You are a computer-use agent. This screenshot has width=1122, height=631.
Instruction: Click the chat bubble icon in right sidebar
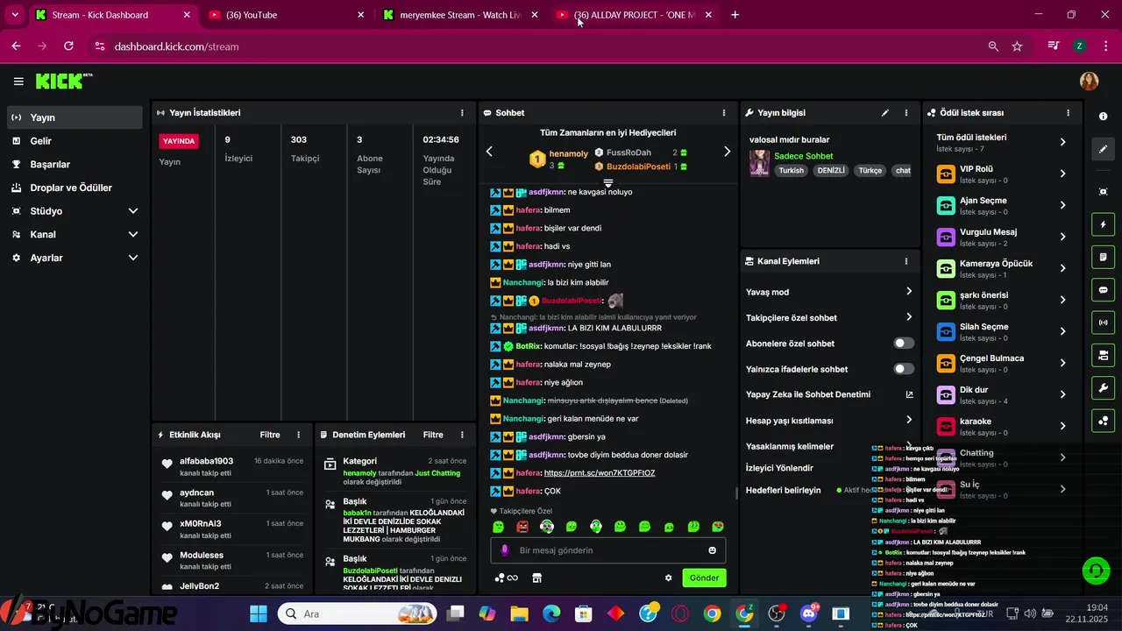(1103, 290)
